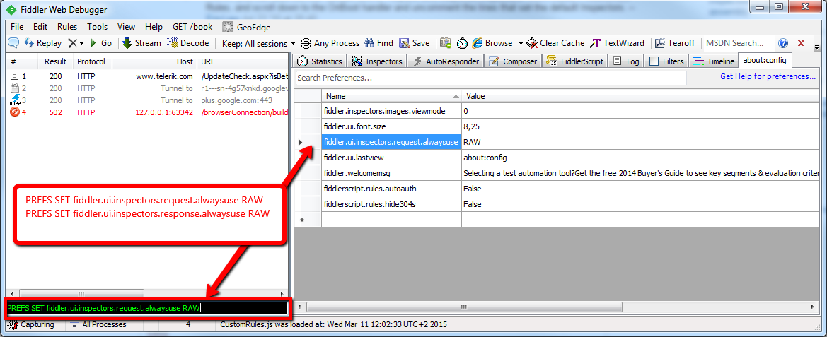This screenshot has width=827, height=337.
Task: Open Keep: All sessions dropdown
Action: (x=258, y=43)
